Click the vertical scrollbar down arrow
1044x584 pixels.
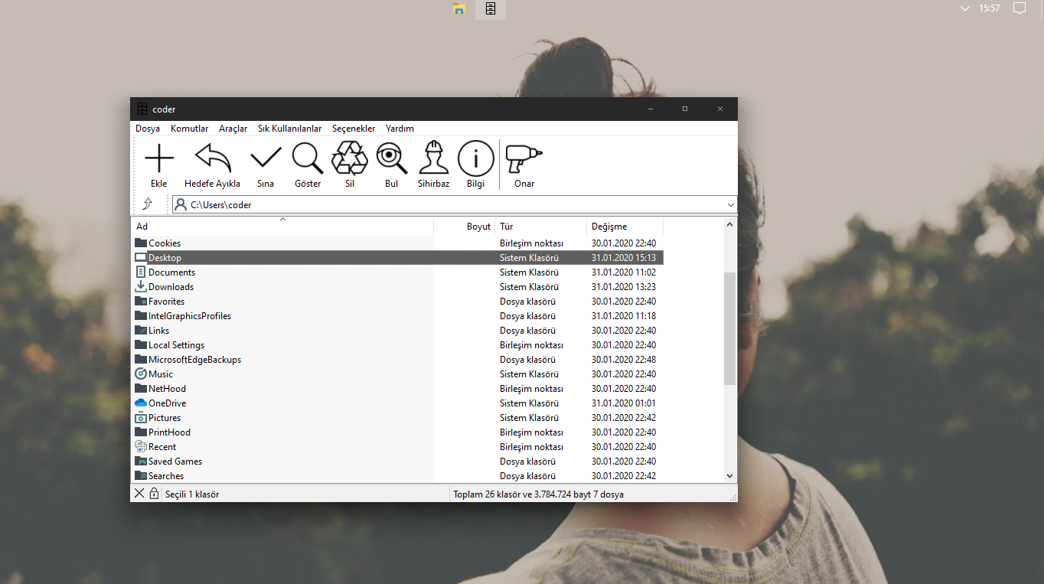point(729,475)
